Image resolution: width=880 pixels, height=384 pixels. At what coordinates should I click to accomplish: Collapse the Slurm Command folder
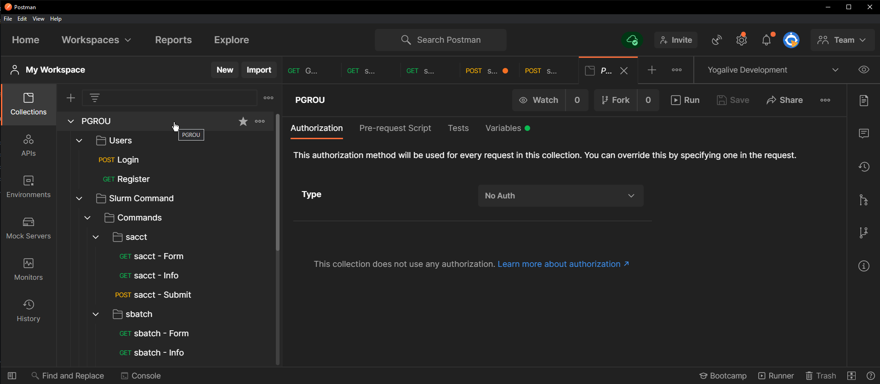[x=79, y=198]
